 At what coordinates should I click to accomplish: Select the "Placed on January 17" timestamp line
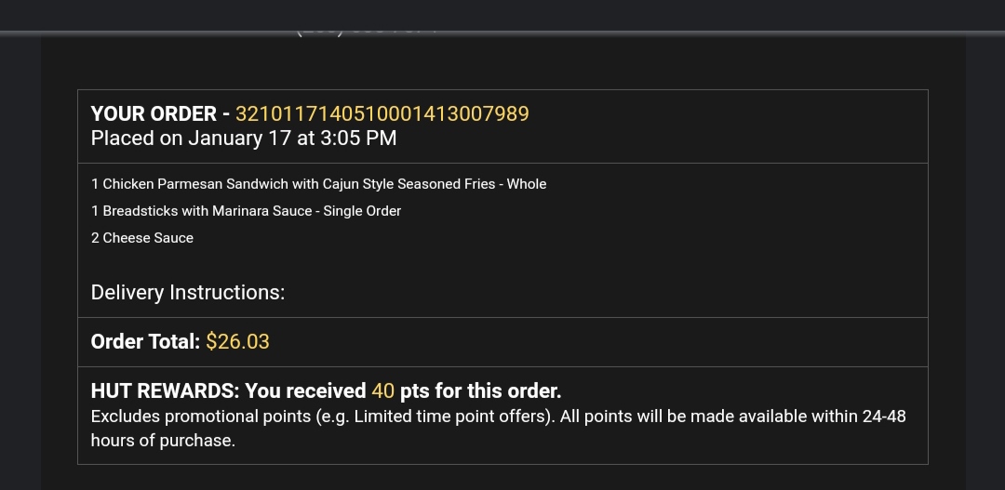pyautogui.click(x=244, y=139)
